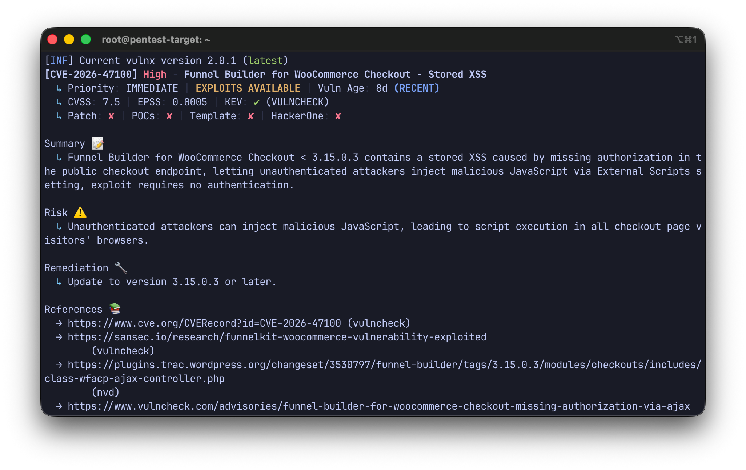Click "isitors' browsers." in the Risk text
The height and width of the screenshot is (470, 746).
click(x=97, y=240)
